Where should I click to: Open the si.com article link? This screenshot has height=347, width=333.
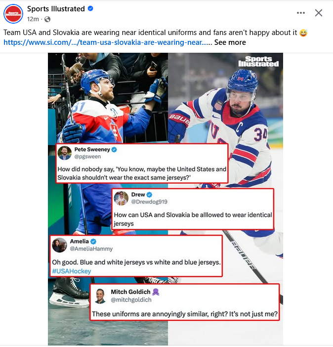click(105, 42)
